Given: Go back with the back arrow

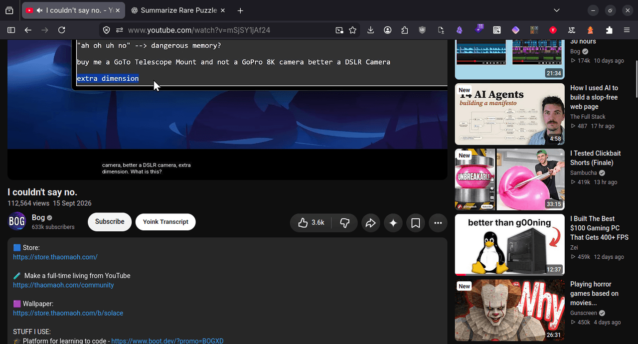Looking at the screenshot, I should point(28,30).
